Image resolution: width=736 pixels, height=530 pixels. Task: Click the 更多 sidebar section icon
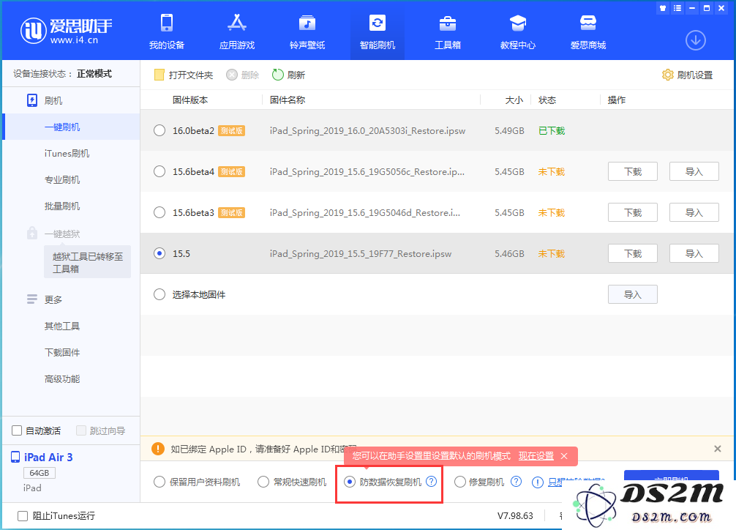click(x=32, y=299)
